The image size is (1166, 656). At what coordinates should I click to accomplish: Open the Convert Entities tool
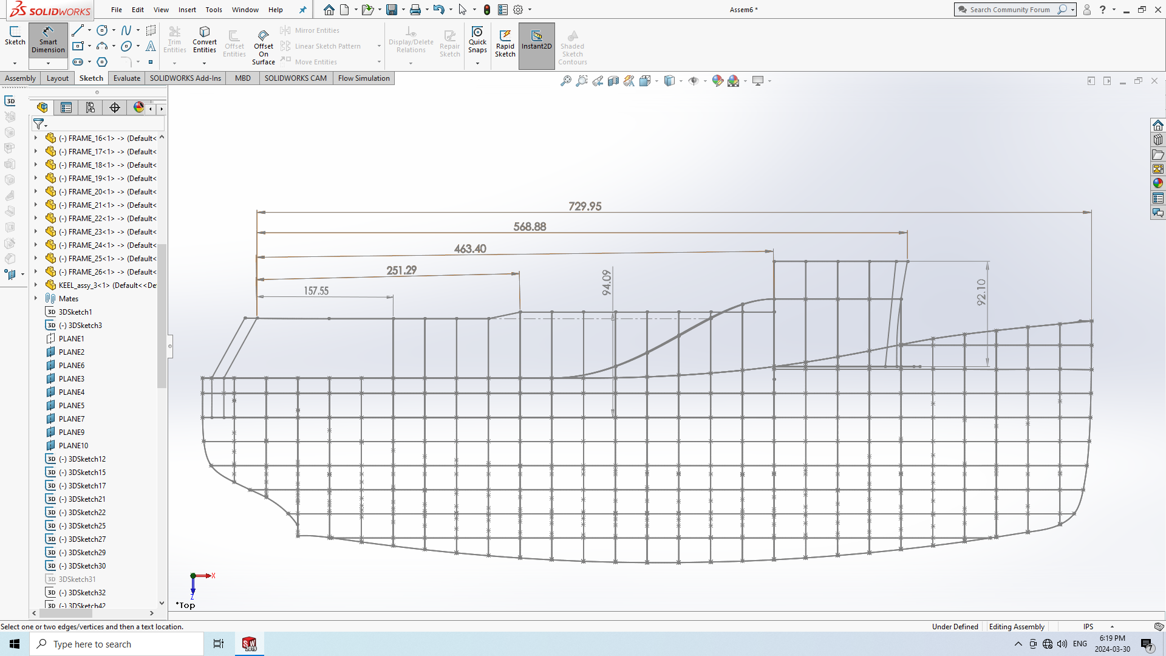[205, 40]
